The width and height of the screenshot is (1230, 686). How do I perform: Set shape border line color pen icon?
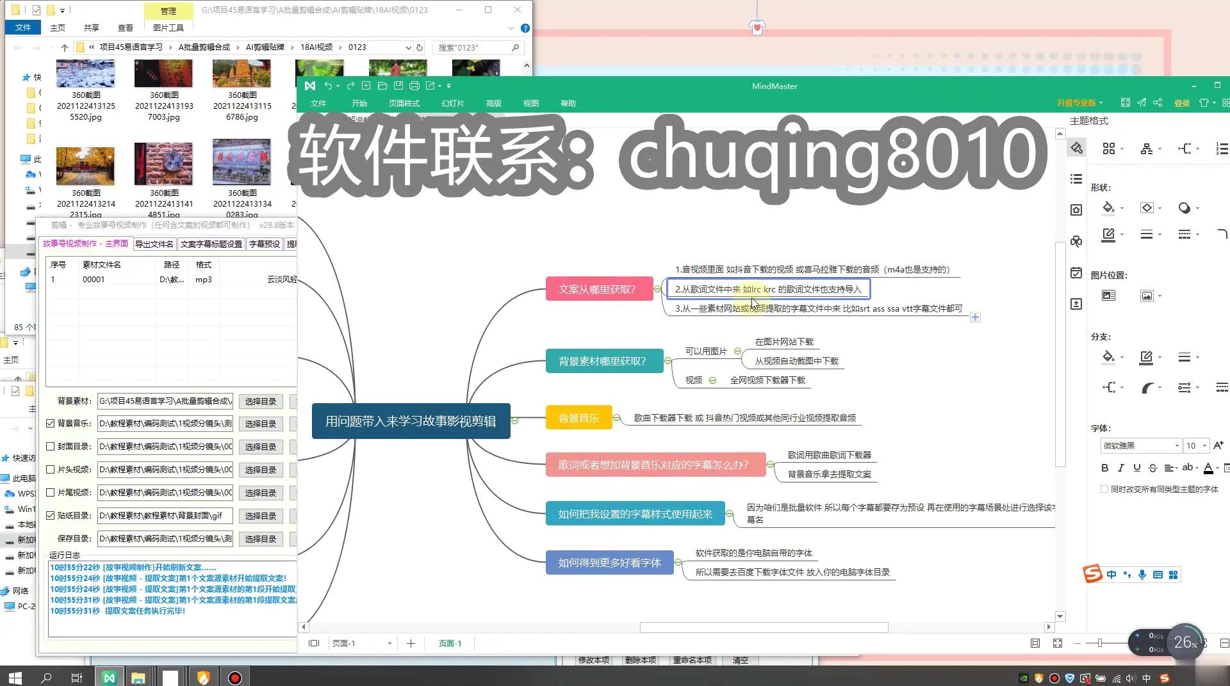click(x=1108, y=234)
